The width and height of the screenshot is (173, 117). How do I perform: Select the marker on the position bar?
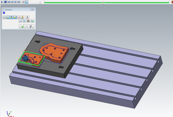pos(103,3)
